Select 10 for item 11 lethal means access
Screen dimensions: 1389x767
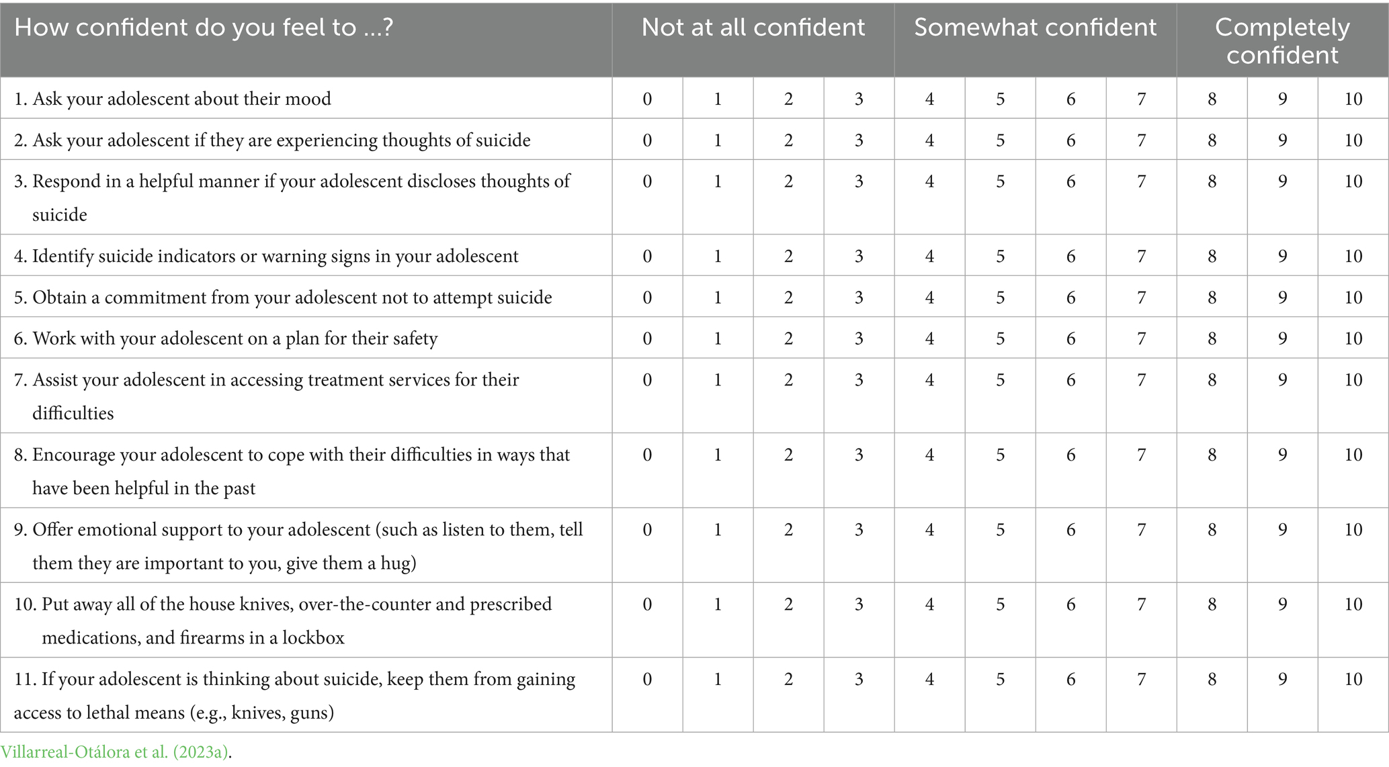click(1353, 680)
